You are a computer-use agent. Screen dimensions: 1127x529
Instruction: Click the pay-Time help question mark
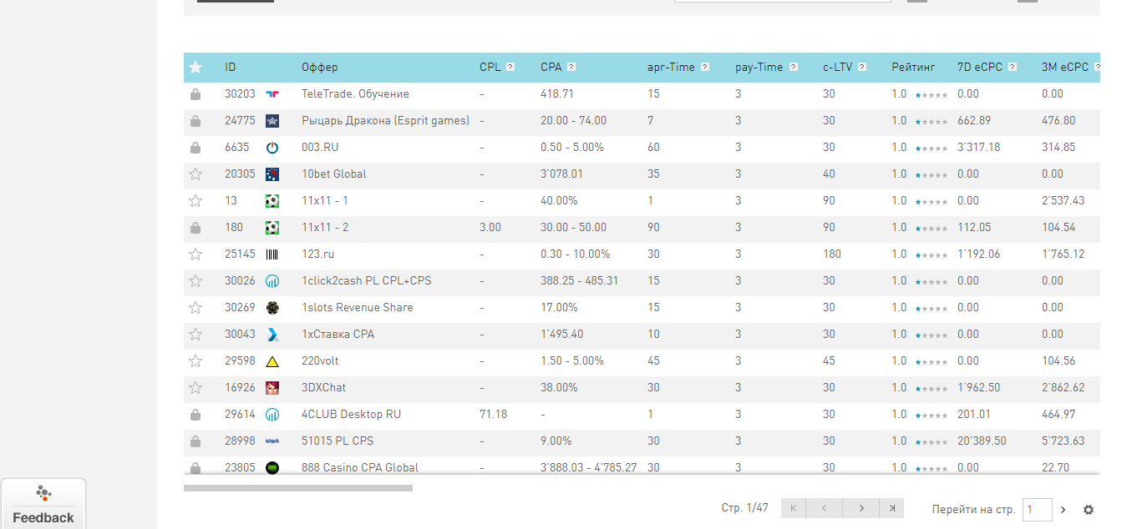[794, 68]
